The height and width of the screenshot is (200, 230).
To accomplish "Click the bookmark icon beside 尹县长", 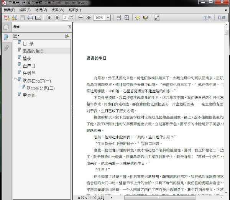I will pyautogui.click(x=20, y=94).
